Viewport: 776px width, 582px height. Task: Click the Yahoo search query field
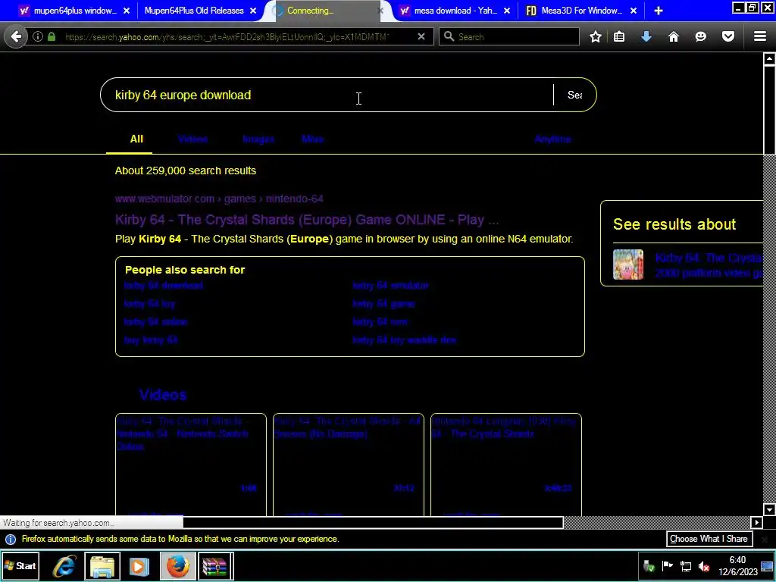[327, 95]
